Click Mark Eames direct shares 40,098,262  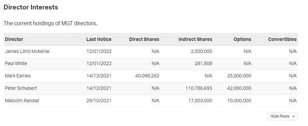point(147,76)
